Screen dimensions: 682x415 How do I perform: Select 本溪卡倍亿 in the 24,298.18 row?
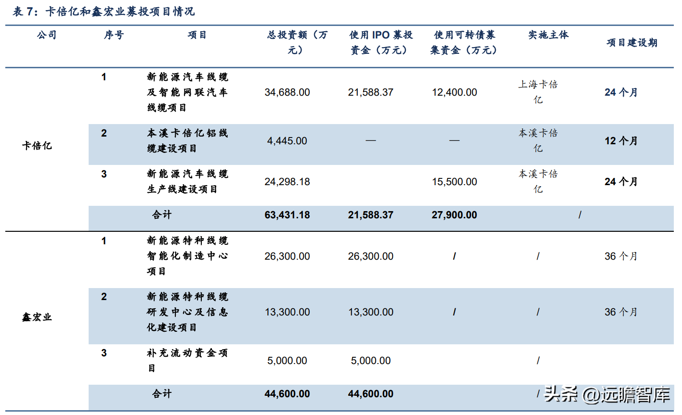[538, 181]
